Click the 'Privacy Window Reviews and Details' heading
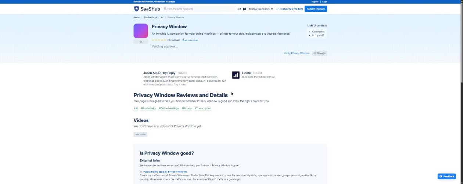The width and height of the screenshot is (463, 184). point(180,95)
